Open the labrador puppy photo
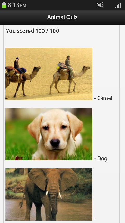Screen dimensions: 125x223 (49, 134)
